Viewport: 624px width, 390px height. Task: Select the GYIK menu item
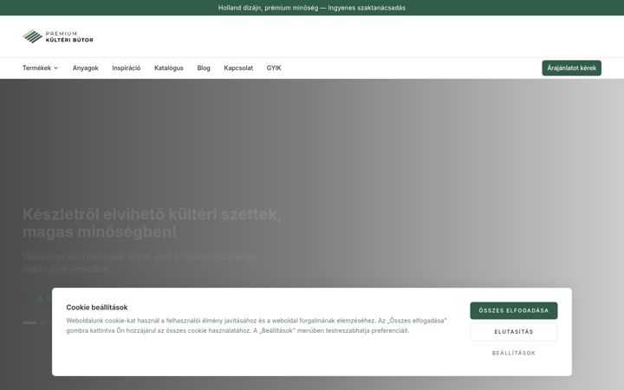274,68
